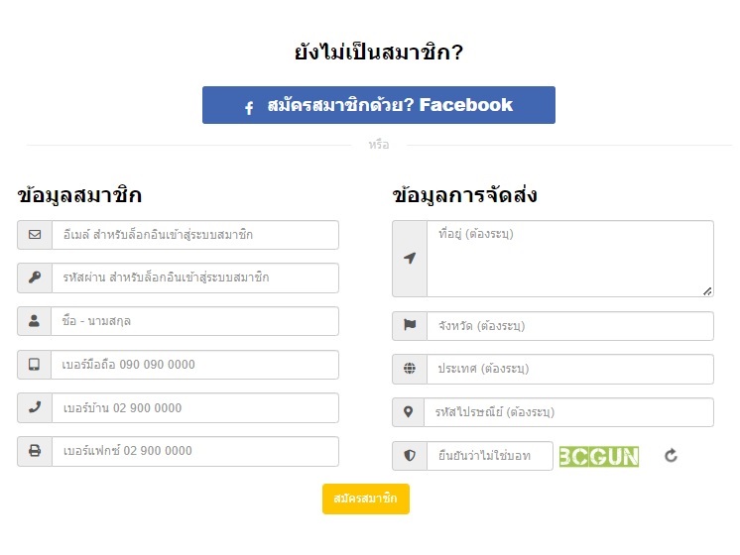
Task: Click the green captcha code image
Action: tap(599, 456)
